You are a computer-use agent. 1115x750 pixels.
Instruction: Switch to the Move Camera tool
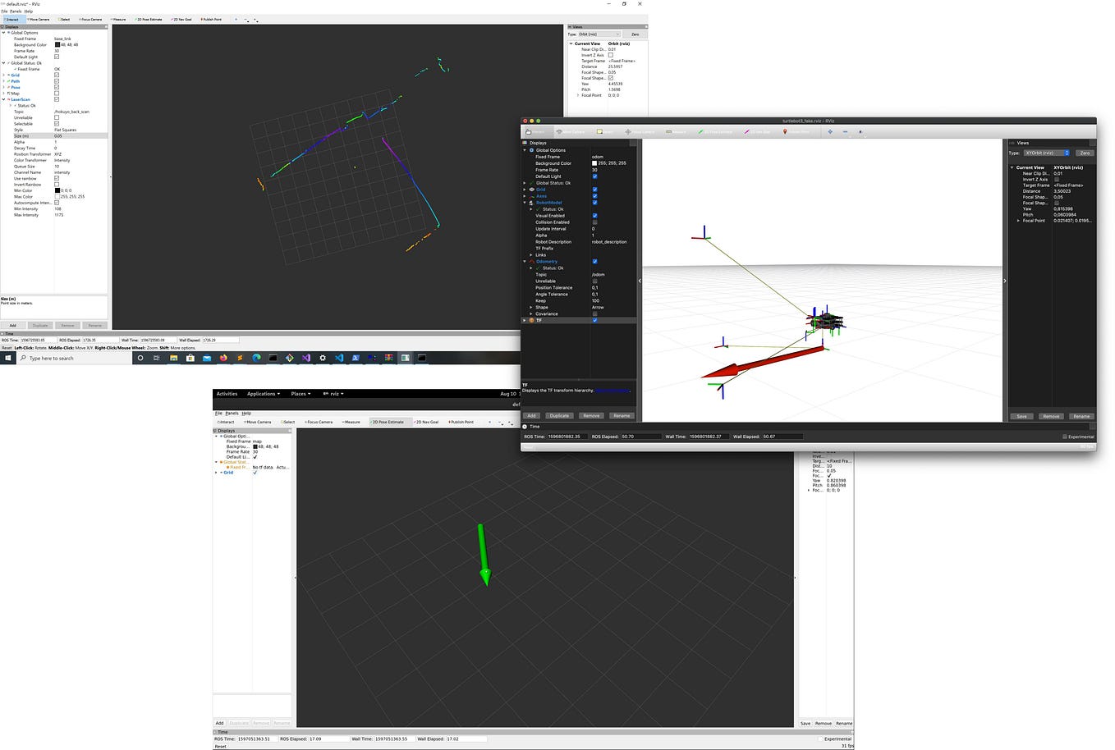point(38,19)
